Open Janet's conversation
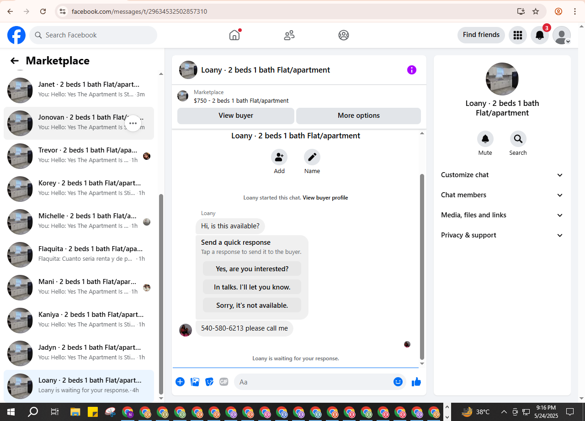The height and width of the screenshot is (421, 585). pos(79,90)
